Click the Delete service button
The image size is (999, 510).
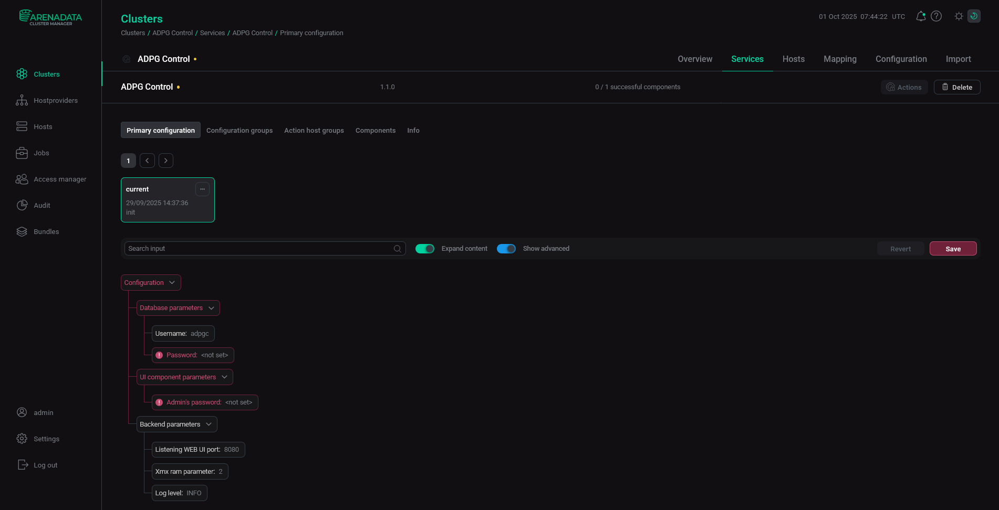click(956, 87)
